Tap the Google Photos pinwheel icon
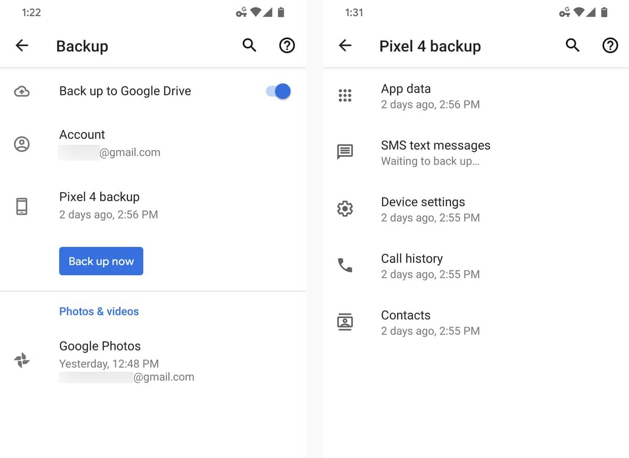629x458 pixels. click(22, 361)
